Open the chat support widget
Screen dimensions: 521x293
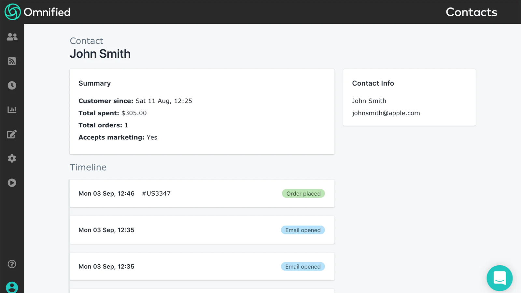point(500,278)
